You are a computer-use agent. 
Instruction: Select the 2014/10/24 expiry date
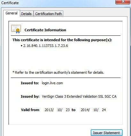[93, 110]
